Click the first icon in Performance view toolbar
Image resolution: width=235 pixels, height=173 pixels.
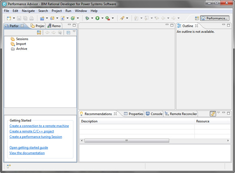pos(39,32)
